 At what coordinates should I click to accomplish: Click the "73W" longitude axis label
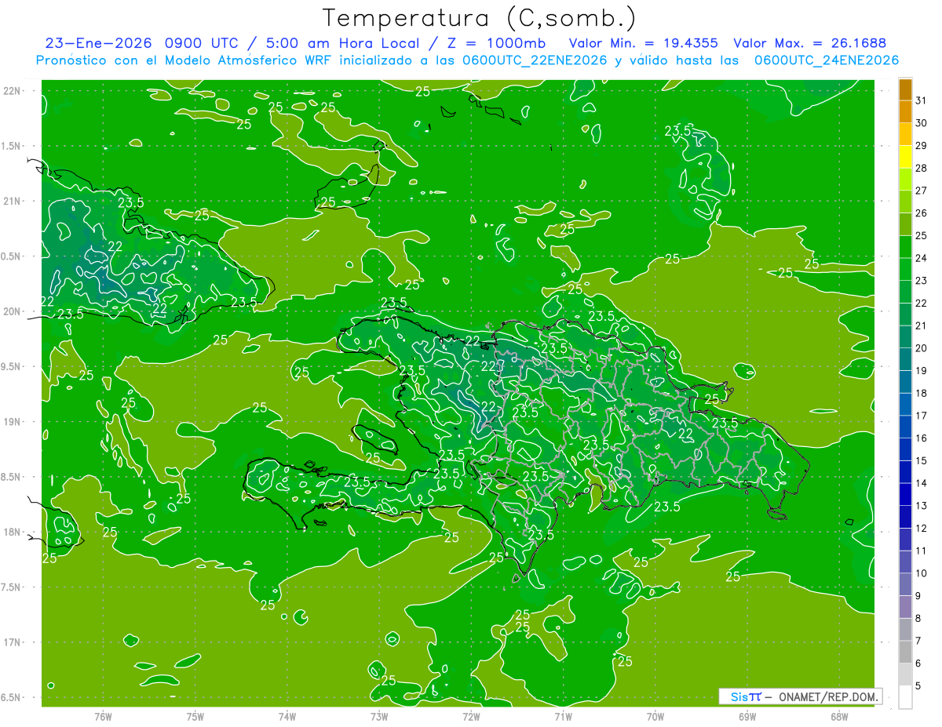click(379, 716)
